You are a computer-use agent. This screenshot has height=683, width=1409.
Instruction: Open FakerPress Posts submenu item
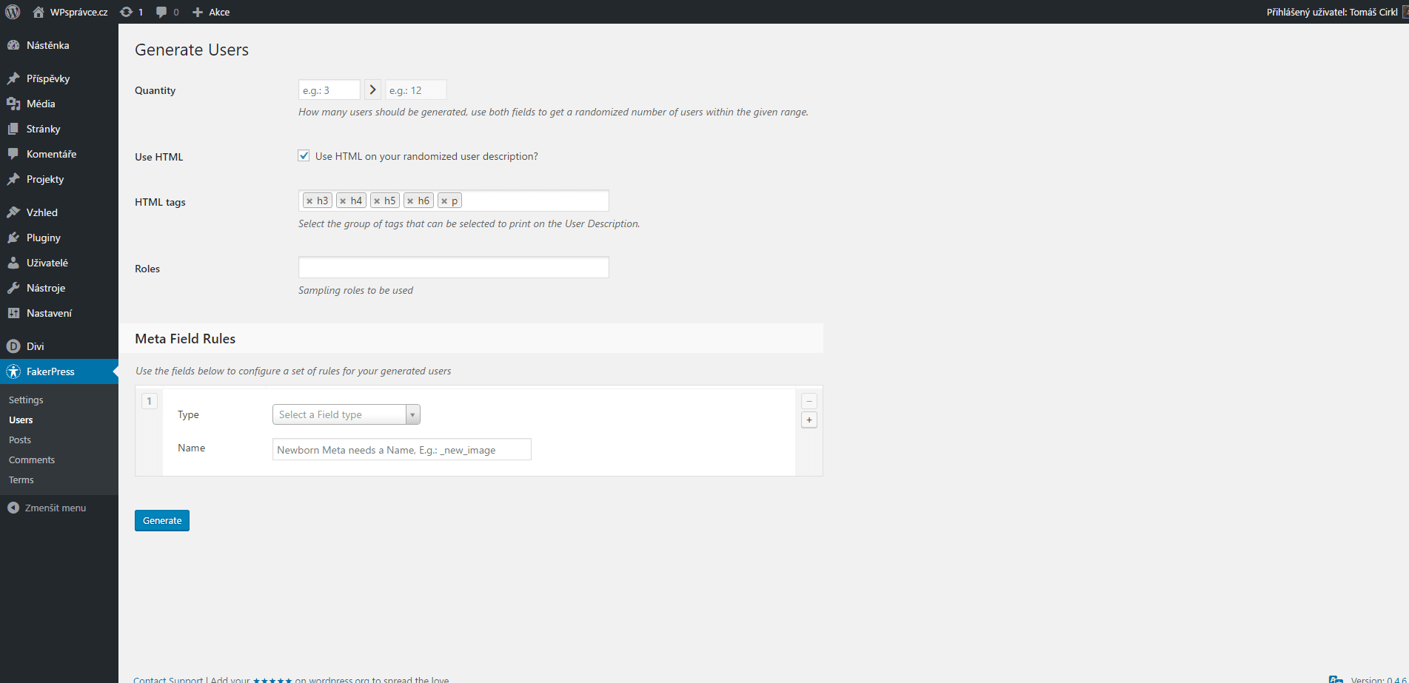(x=20, y=440)
